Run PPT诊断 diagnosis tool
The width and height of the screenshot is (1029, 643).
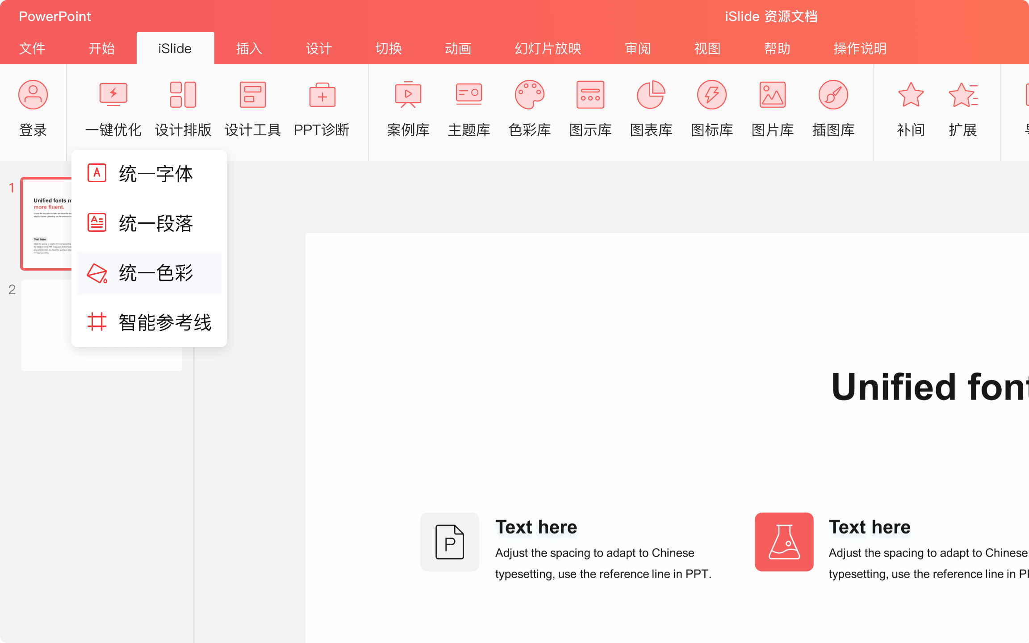click(322, 109)
